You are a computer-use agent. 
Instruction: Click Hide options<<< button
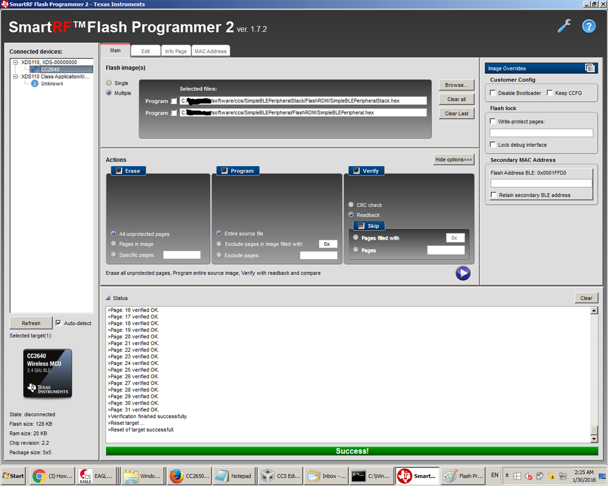(453, 160)
